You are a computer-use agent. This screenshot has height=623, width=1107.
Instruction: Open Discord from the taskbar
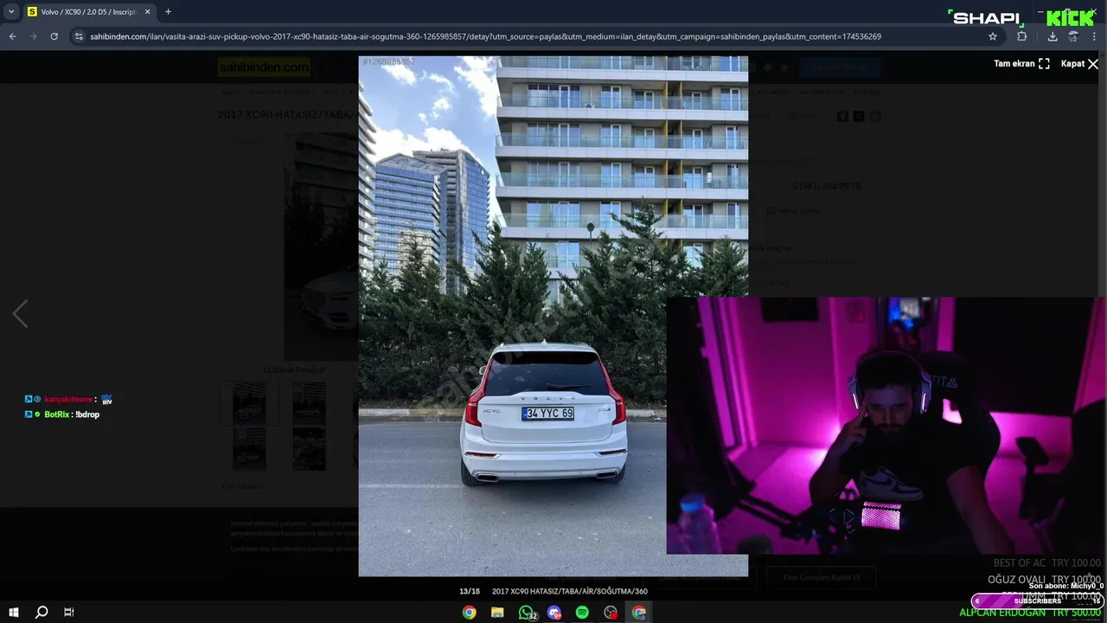point(554,613)
